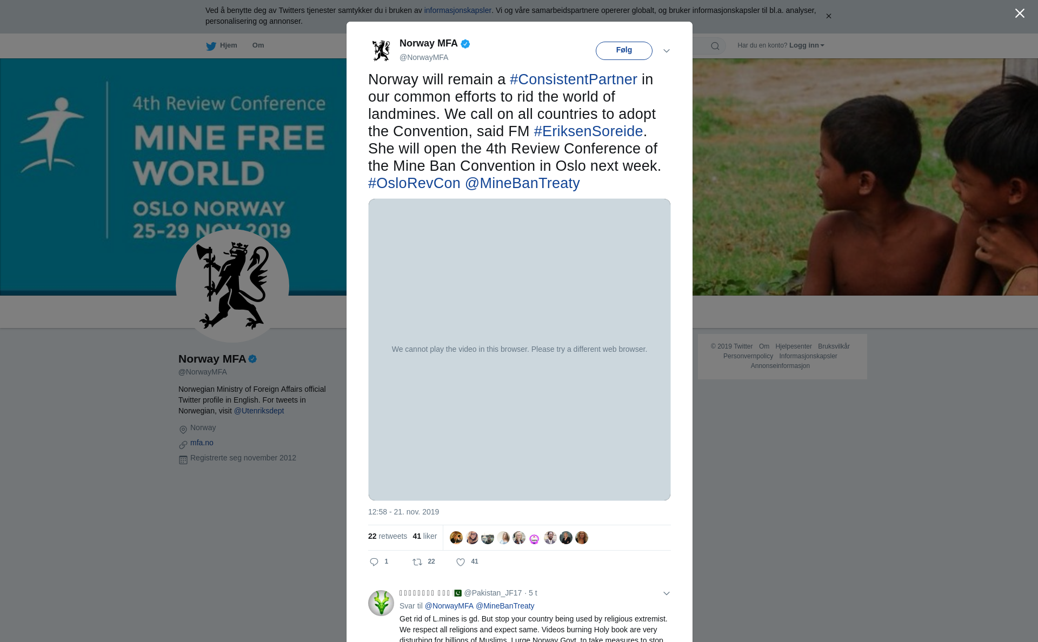Click the search magnifier icon
Image resolution: width=1038 pixels, height=642 pixels.
pyautogui.click(x=715, y=46)
